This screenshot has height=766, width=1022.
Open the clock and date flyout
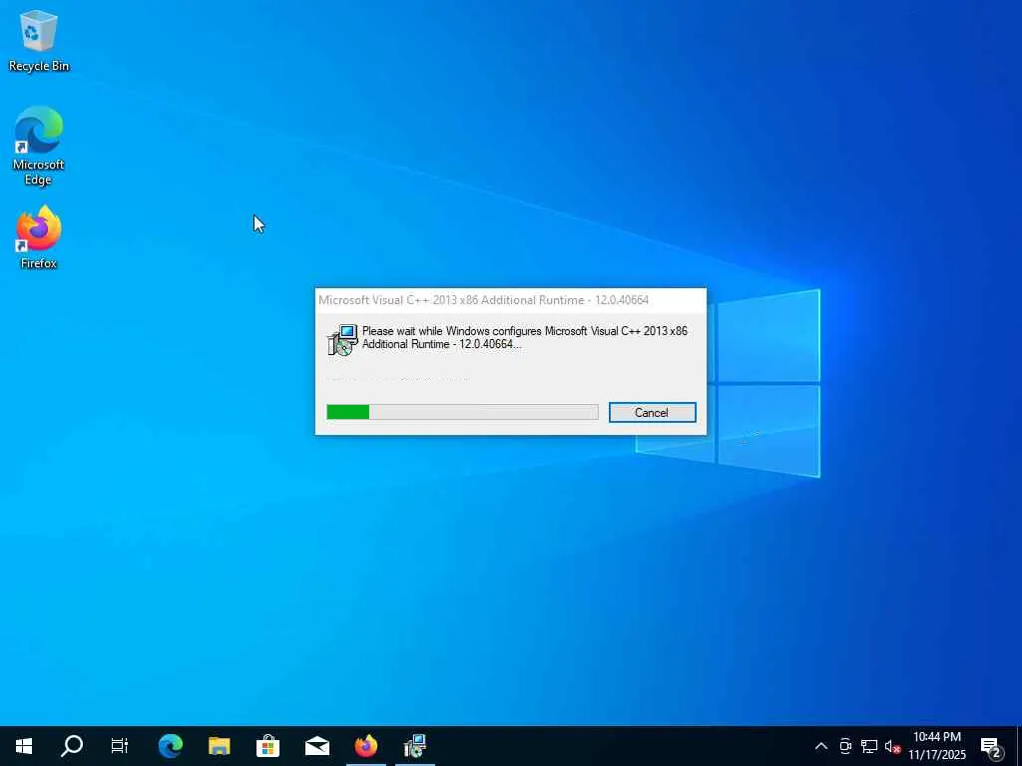click(x=937, y=746)
